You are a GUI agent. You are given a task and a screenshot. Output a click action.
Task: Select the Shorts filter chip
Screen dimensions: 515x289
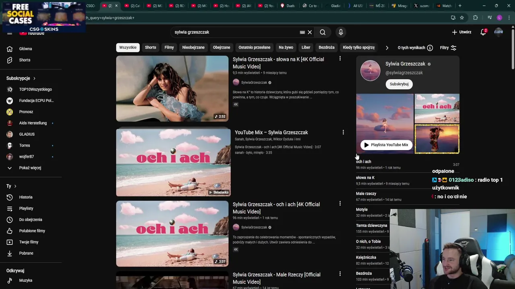point(150,47)
